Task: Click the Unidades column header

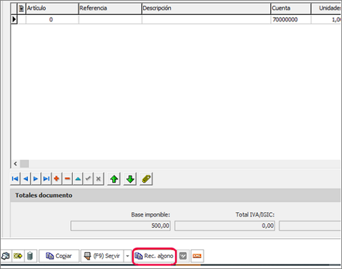Action: click(326, 8)
